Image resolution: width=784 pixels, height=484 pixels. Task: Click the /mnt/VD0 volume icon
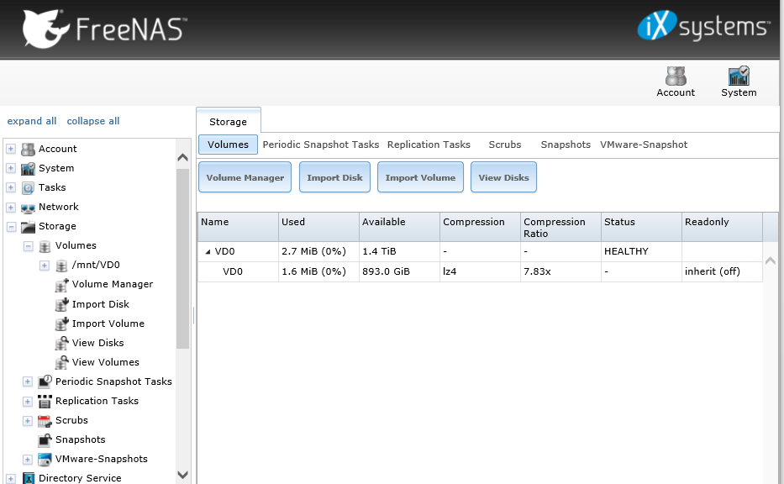tap(61, 265)
